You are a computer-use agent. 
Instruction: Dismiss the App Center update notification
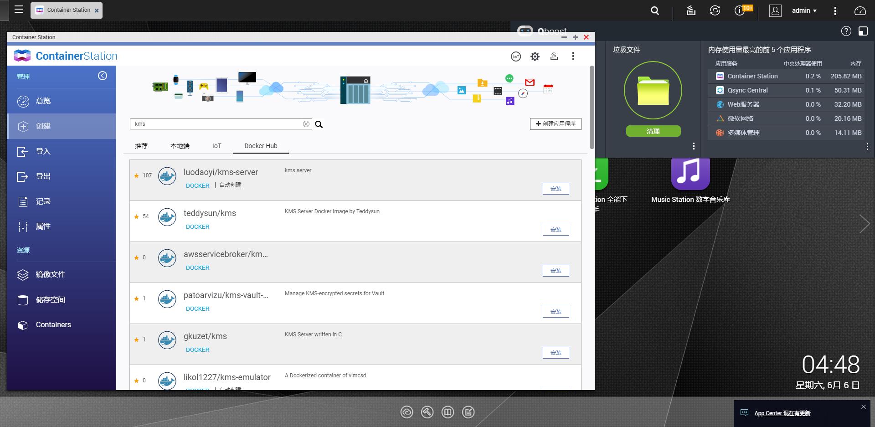[x=864, y=407]
